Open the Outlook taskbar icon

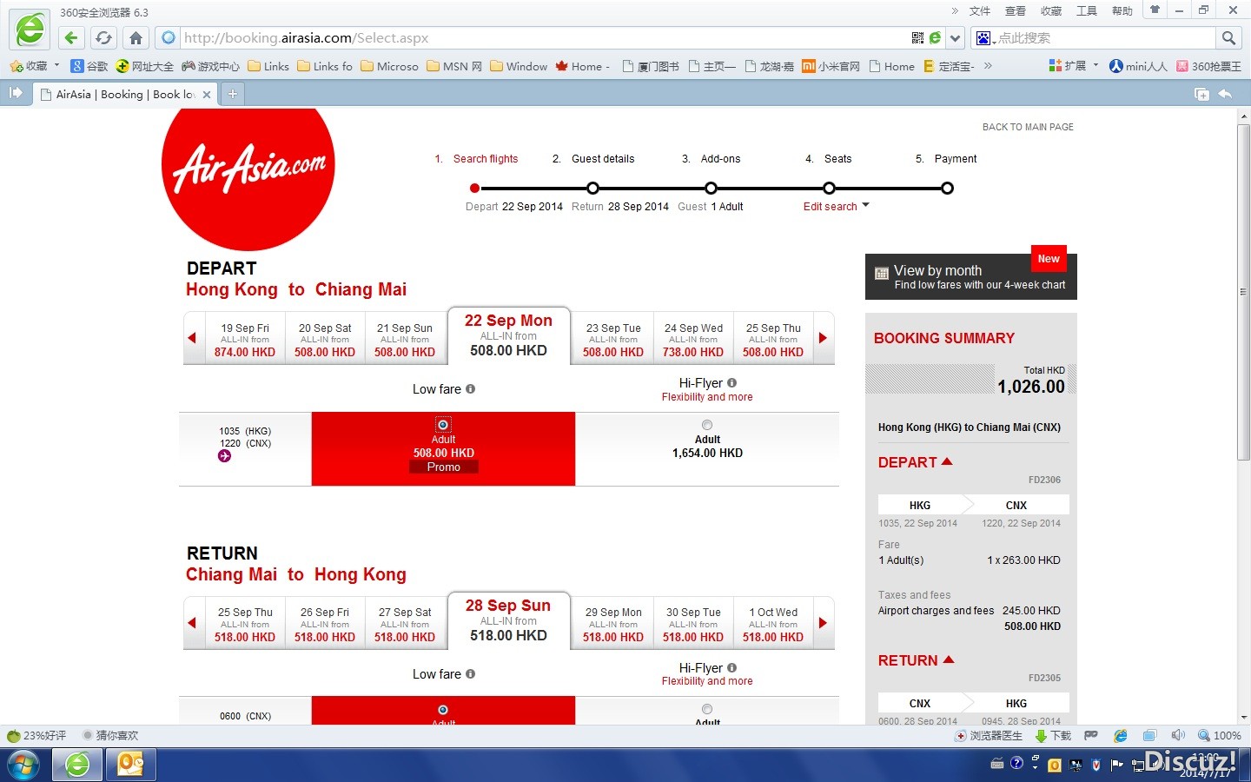click(131, 765)
